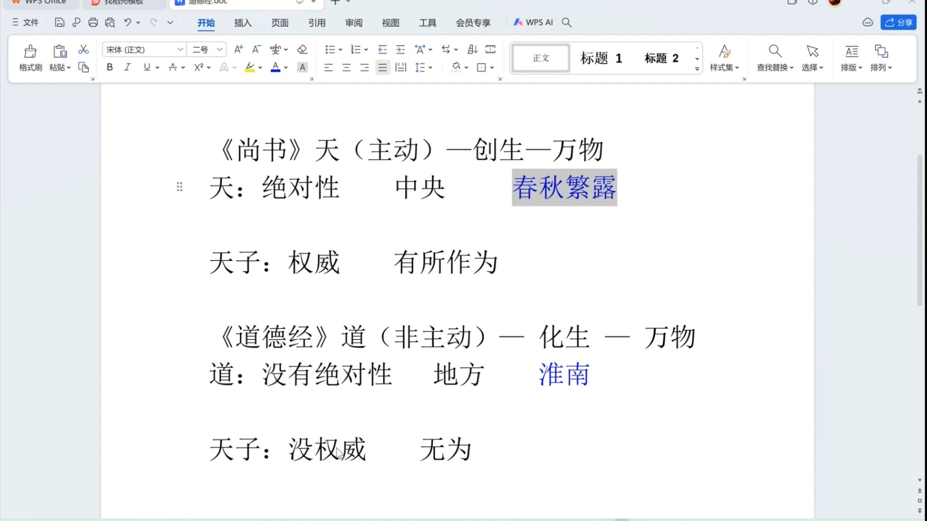The image size is (927, 521).
Task: Expand the underline style dropdown arrow
Action: 157,68
